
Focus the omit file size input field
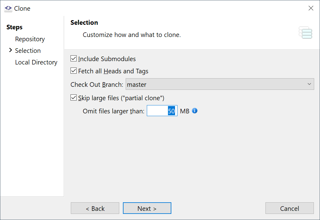pos(162,111)
